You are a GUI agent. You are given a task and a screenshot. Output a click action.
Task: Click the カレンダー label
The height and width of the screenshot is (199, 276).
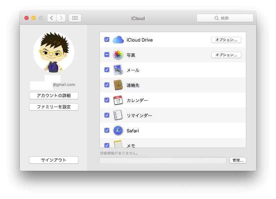click(137, 100)
